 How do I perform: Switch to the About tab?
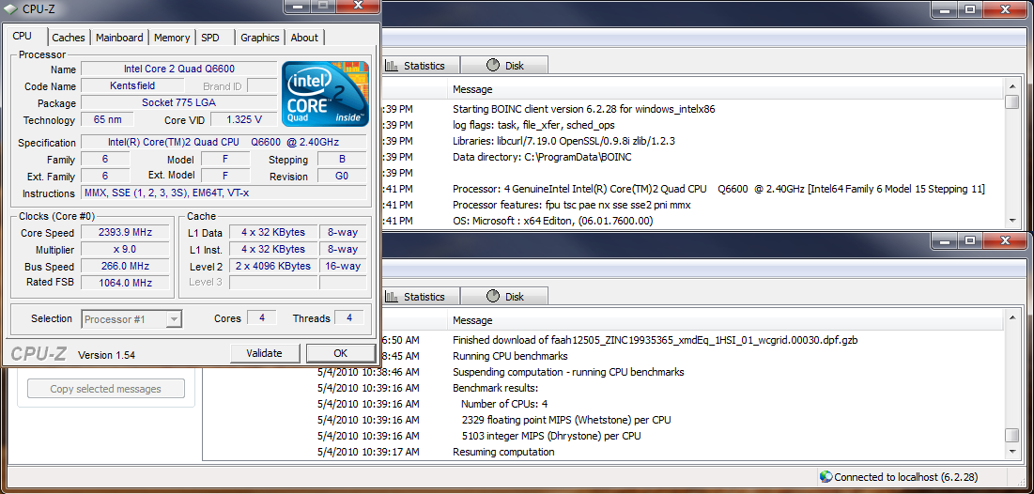(x=304, y=38)
